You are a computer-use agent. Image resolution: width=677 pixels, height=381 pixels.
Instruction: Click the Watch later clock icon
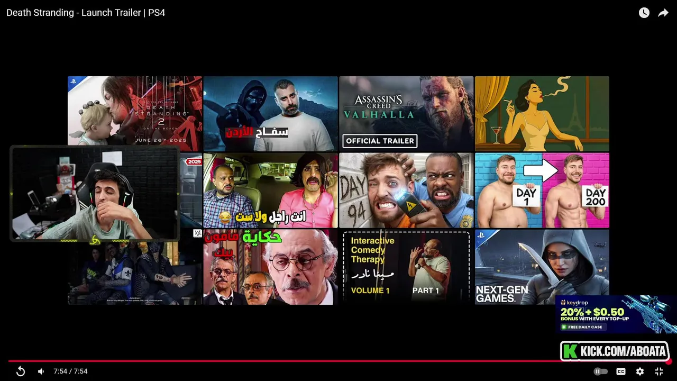(644, 13)
